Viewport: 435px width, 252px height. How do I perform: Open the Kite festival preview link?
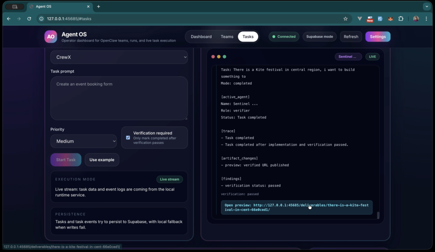coord(297,207)
